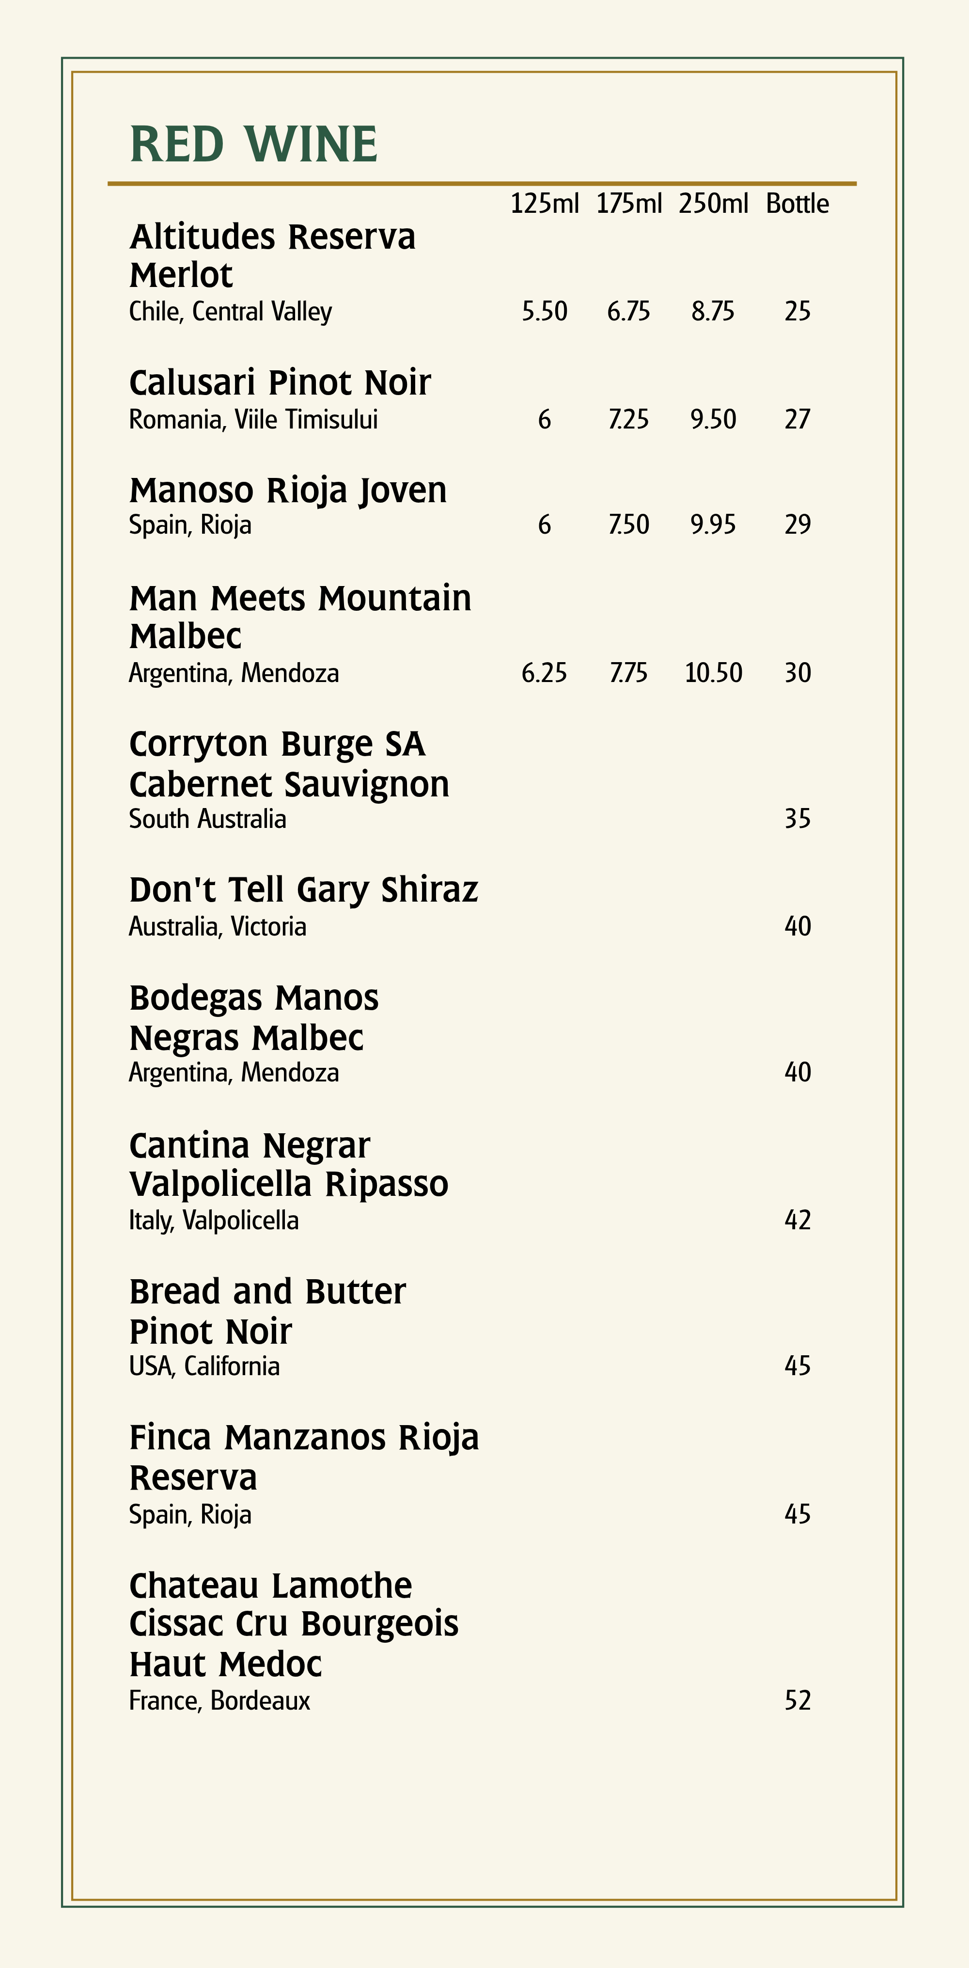This screenshot has height=1968, width=969.
Task: Click the RED WINE heading
Action: click(x=253, y=144)
